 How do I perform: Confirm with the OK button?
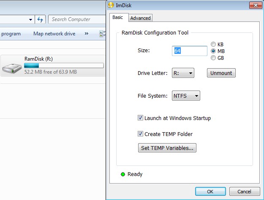(210, 192)
